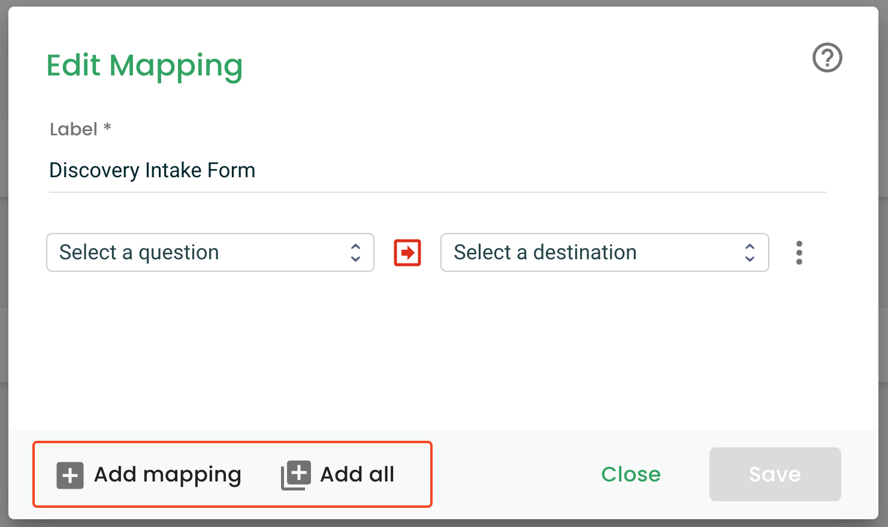Click the Save button
The width and height of the screenshot is (888, 527).
775,474
